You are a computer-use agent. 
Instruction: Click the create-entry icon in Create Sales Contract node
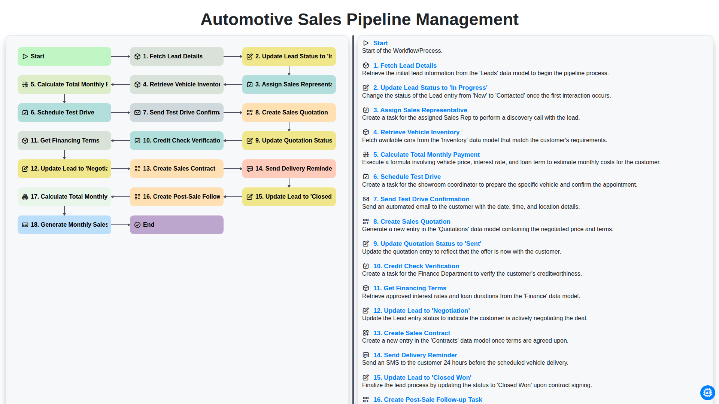tap(137, 169)
